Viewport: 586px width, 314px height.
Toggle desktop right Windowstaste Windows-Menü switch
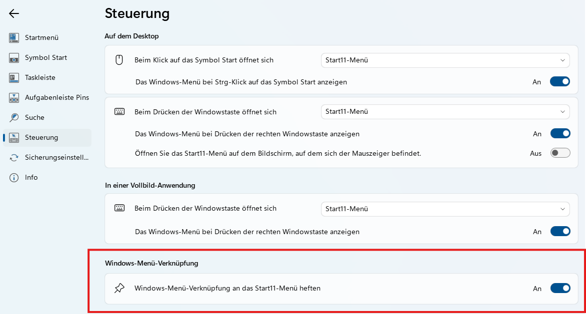[560, 133]
